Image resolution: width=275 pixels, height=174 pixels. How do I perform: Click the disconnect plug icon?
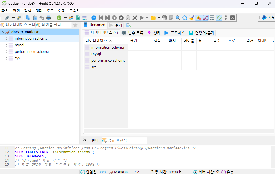(x=19, y=18)
